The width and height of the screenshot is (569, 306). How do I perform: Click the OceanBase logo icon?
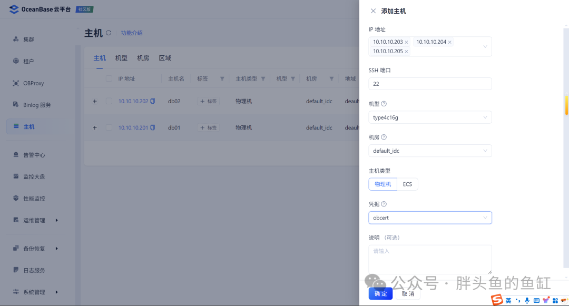14,9
